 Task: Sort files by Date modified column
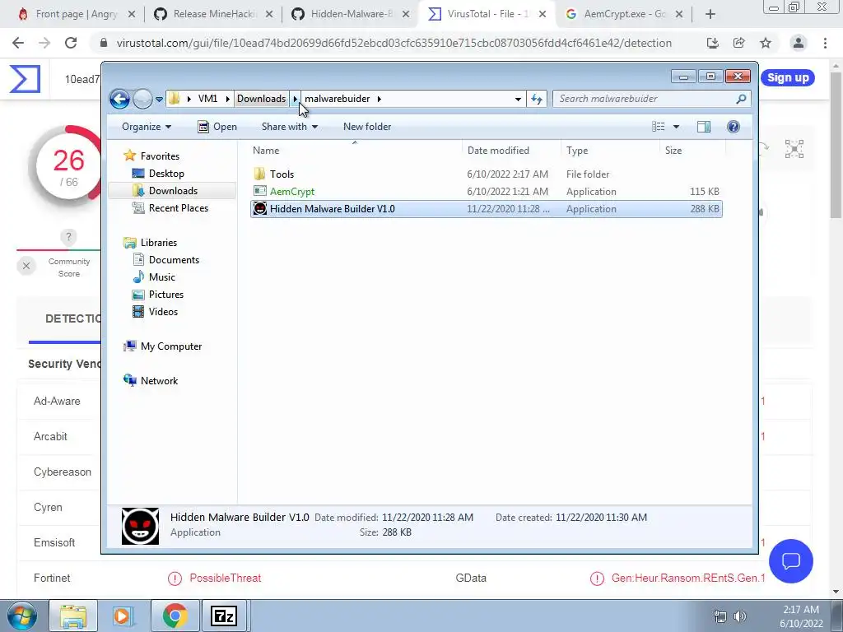(x=510, y=151)
